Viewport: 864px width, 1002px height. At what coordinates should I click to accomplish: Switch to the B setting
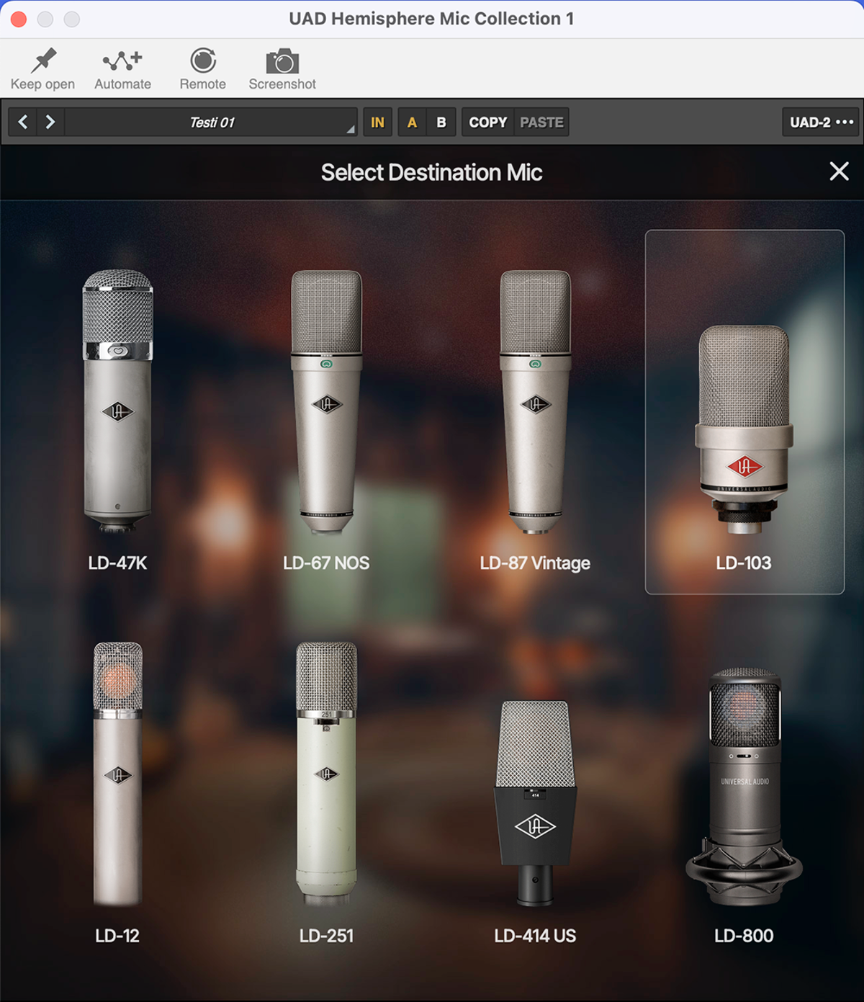coord(441,122)
